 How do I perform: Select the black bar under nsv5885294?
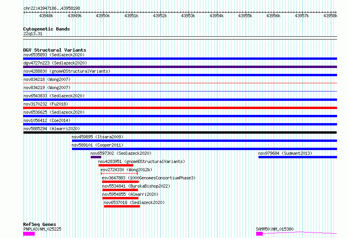point(180,132)
